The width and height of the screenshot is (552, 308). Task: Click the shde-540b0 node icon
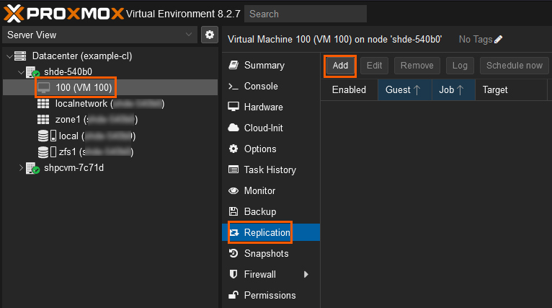pos(32,71)
